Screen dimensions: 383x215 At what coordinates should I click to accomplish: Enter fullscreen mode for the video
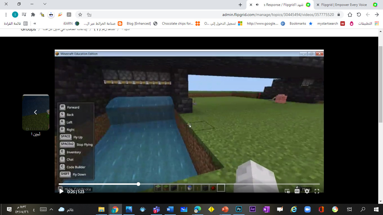pyautogui.click(x=317, y=191)
